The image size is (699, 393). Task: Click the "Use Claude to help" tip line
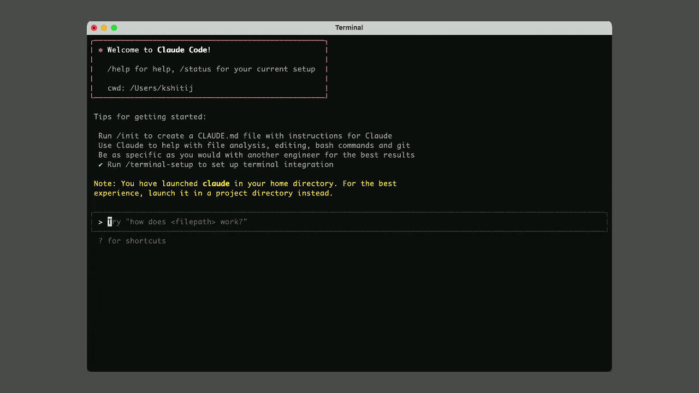(254, 146)
